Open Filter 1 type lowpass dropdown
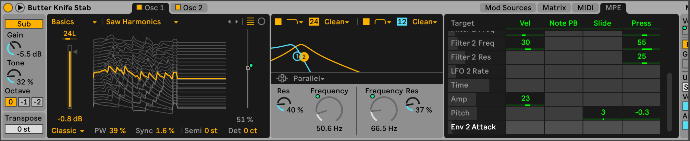The height and width of the screenshot is (141, 690). click(x=295, y=22)
